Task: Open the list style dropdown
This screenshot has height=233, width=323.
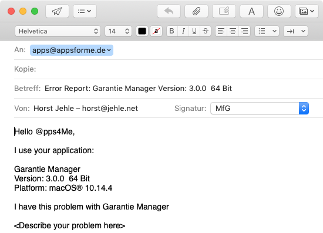Action: click(x=267, y=31)
